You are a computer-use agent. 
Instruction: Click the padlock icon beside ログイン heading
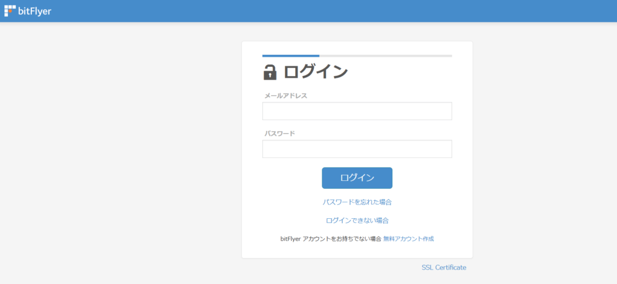tap(270, 72)
